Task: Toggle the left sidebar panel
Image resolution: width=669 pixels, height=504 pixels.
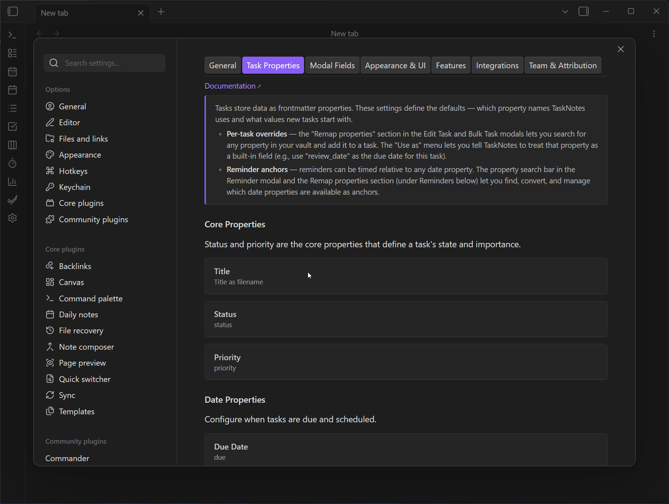Action: click(x=13, y=11)
